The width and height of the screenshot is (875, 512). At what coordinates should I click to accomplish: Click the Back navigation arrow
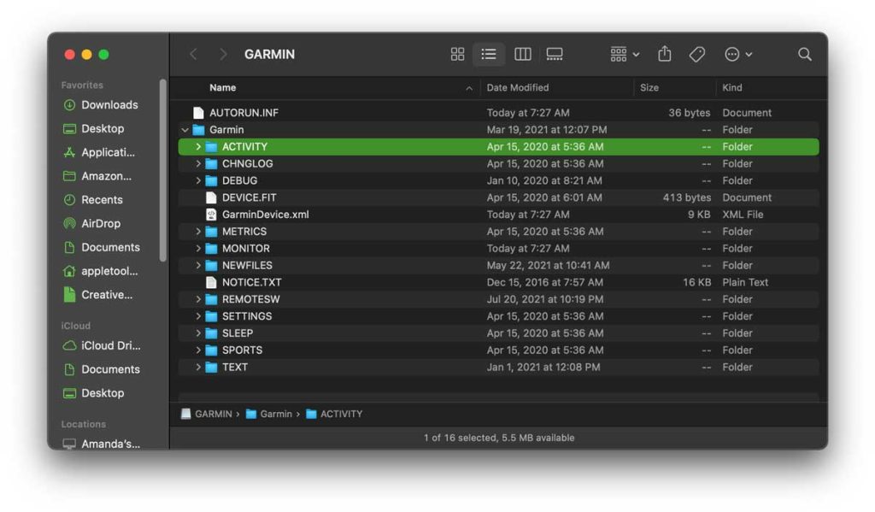tap(193, 54)
